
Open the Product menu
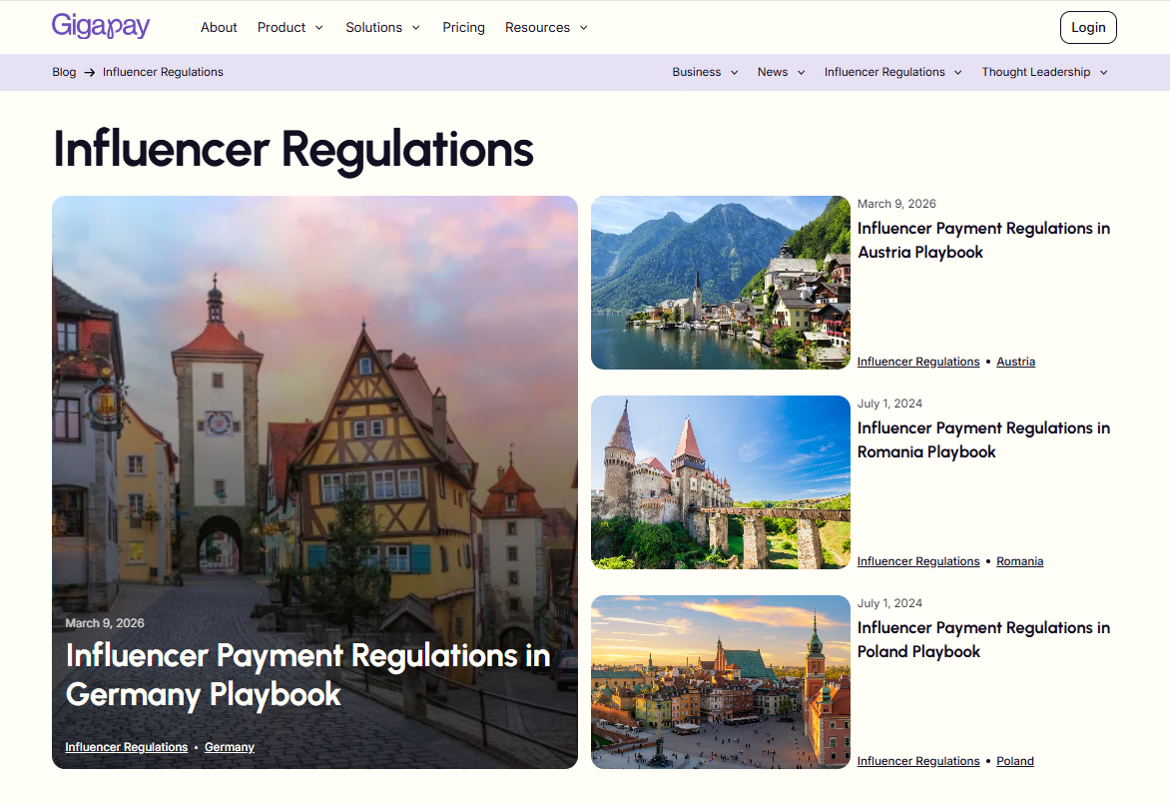pos(282,28)
